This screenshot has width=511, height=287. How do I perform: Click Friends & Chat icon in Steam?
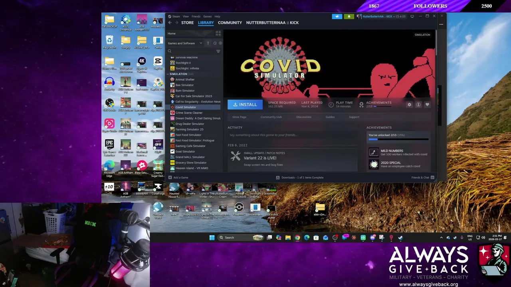pos(432,177)
